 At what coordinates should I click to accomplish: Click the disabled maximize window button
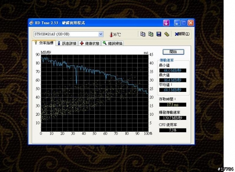184,23
